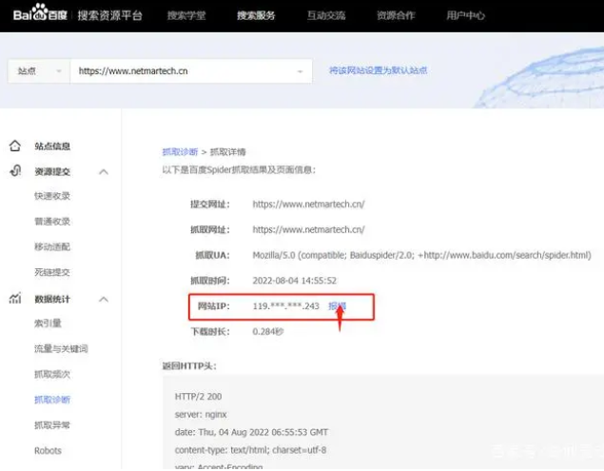Viewport: 604px width, 471px height.
Task: Go to 互动交流 in top navigation
Action: pos(326,15)
